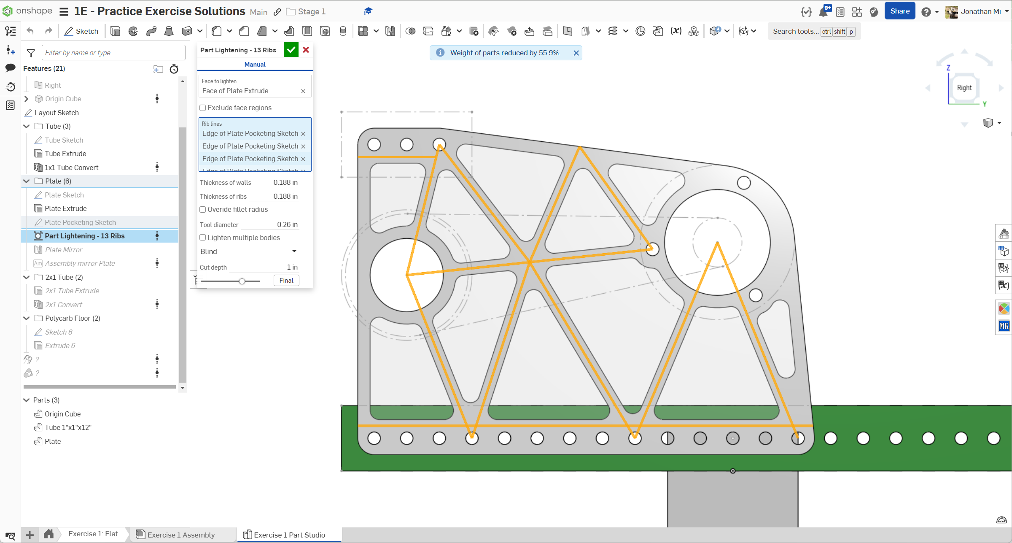
Task: Collapse the Plate (6) folder
Action: (x=27, y=181)
